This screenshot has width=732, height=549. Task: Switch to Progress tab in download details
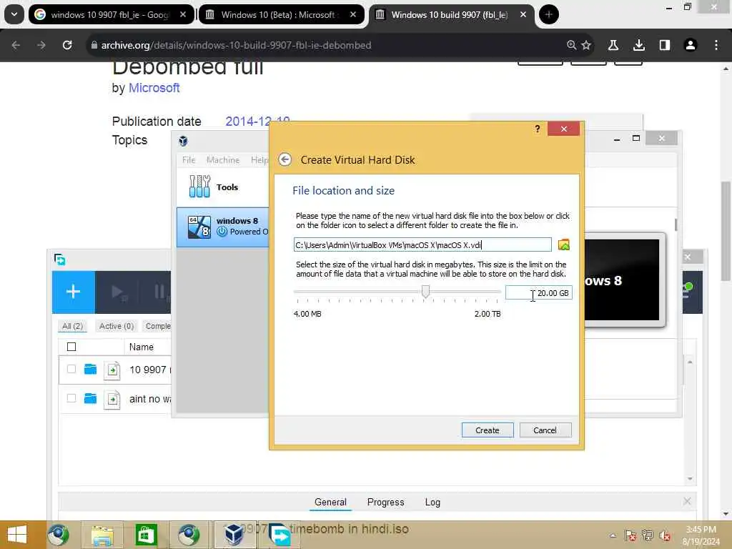point(385,503)
